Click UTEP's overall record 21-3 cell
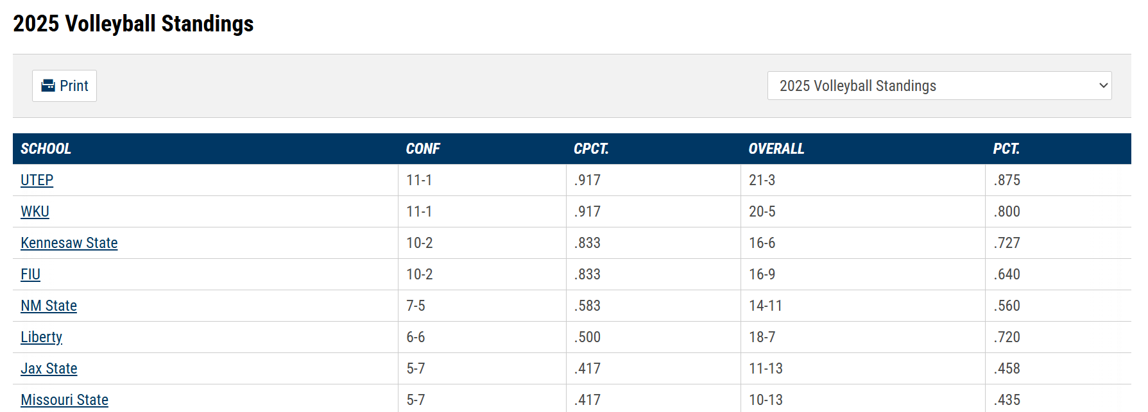Image resolution: width=1148 pixels, height=412 pixels. 762,180
